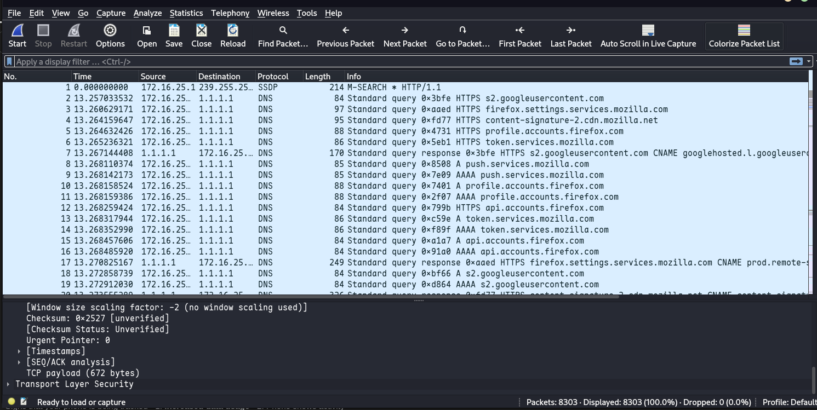Click TCP payload (672 bytes) line
The height and width of the screenshot is (410, 817).
pos(83,373)
